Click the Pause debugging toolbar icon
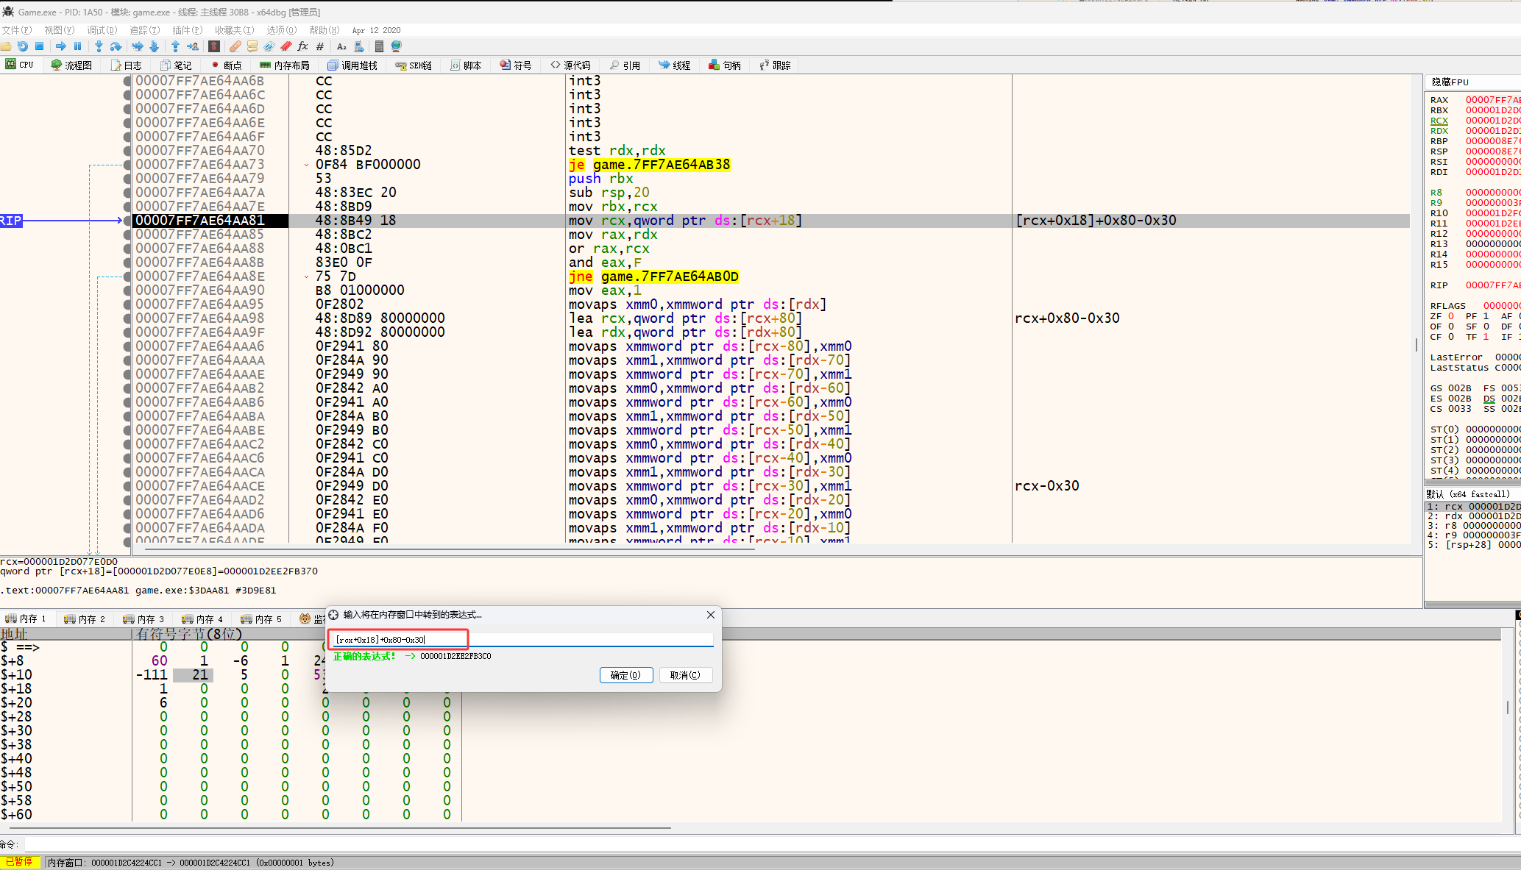 tap(77, 46)
